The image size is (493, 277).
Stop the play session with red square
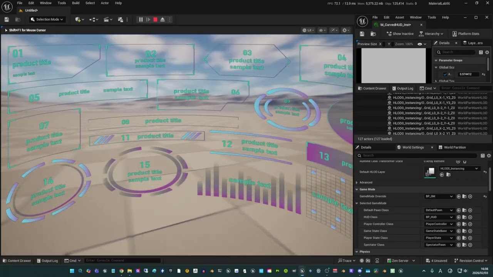[x=155, y=19]
